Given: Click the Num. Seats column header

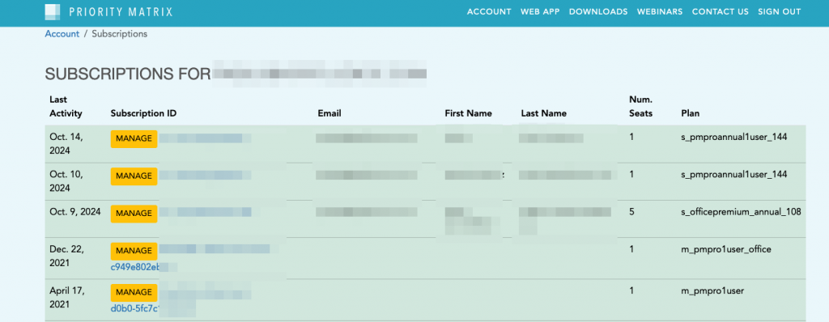Looking at the screenshot, I should pos(640,106).
